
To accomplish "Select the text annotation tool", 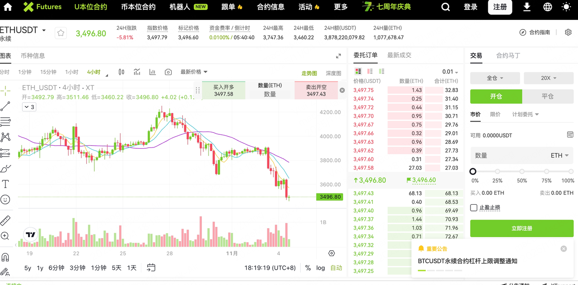I will [5, 184].
